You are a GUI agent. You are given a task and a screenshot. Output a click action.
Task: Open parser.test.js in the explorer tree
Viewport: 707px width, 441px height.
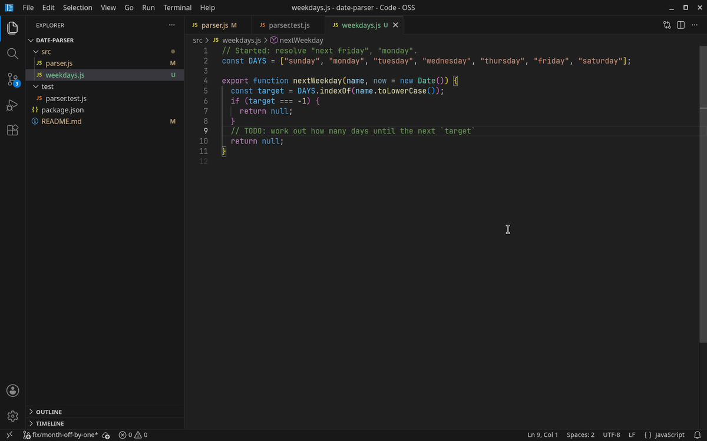(x=105, y=98)
